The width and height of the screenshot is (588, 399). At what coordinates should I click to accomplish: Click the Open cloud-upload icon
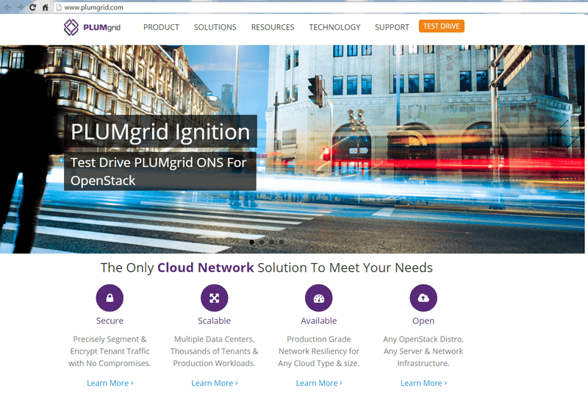pyautogui.click(x=423, y=298)
